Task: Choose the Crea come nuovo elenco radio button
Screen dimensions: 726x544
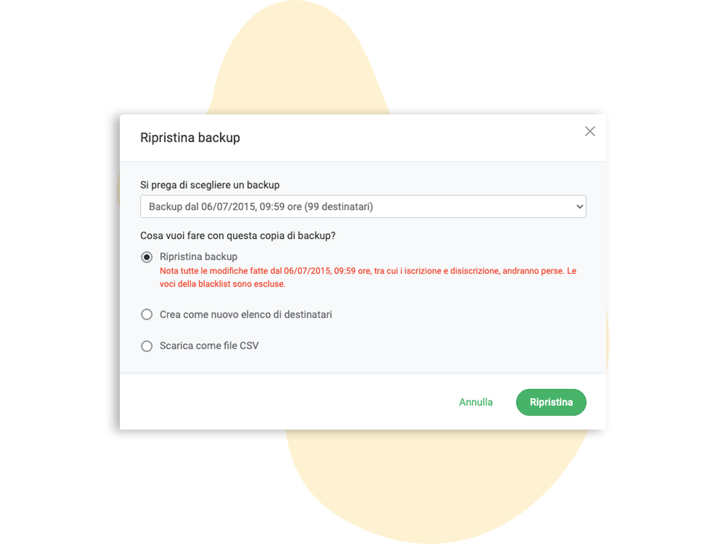Action: tap(147, 314)
